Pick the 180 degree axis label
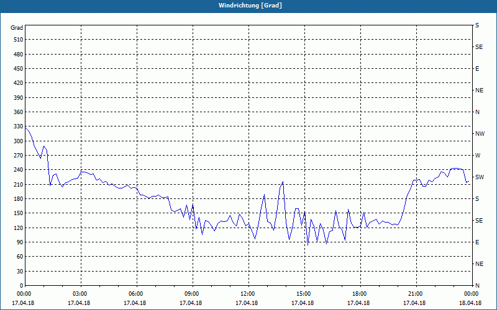497x310 pixels. point(19,199)
